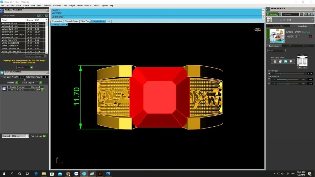The image size is (315, 177).
Task: Open the render resolution dropdown 1280x960
Action: [290, 14]
